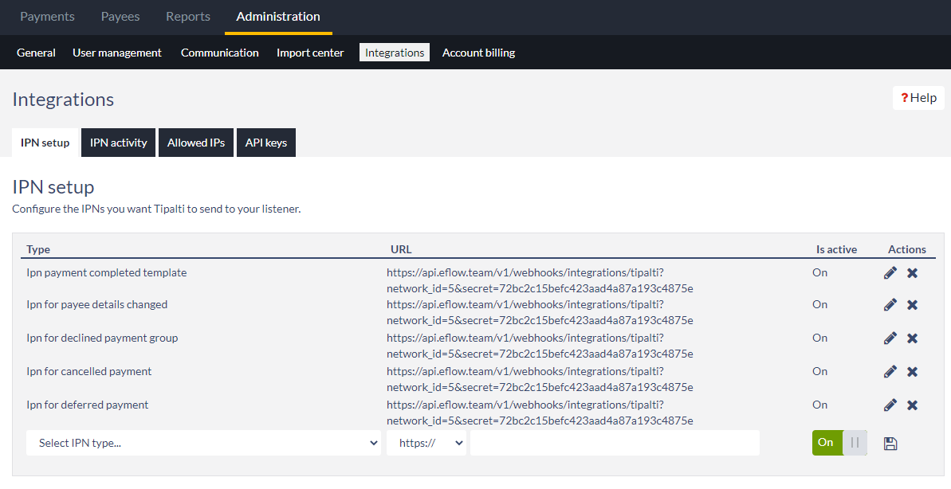
Task: Delete the Ipn for declined payment group entry
Action: click(912, 338)
